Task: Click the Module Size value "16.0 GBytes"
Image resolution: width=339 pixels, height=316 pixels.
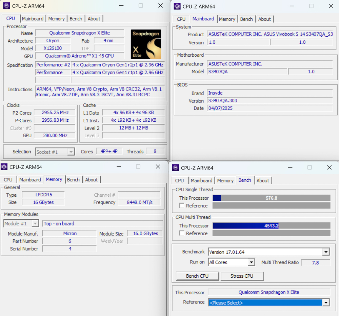Action: click(145, 233)
